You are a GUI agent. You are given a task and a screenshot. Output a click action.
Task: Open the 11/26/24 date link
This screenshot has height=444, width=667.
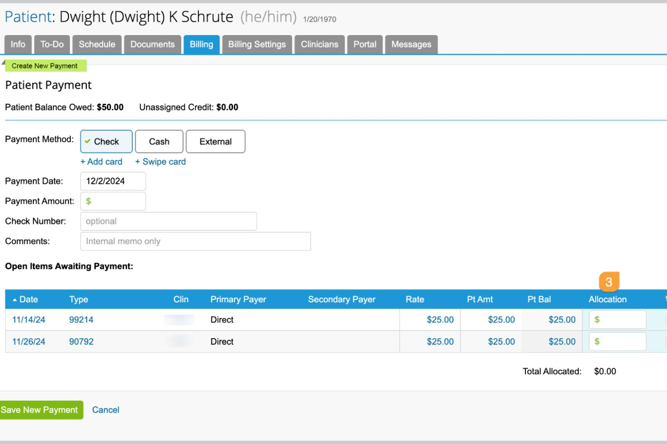(28, 342)
